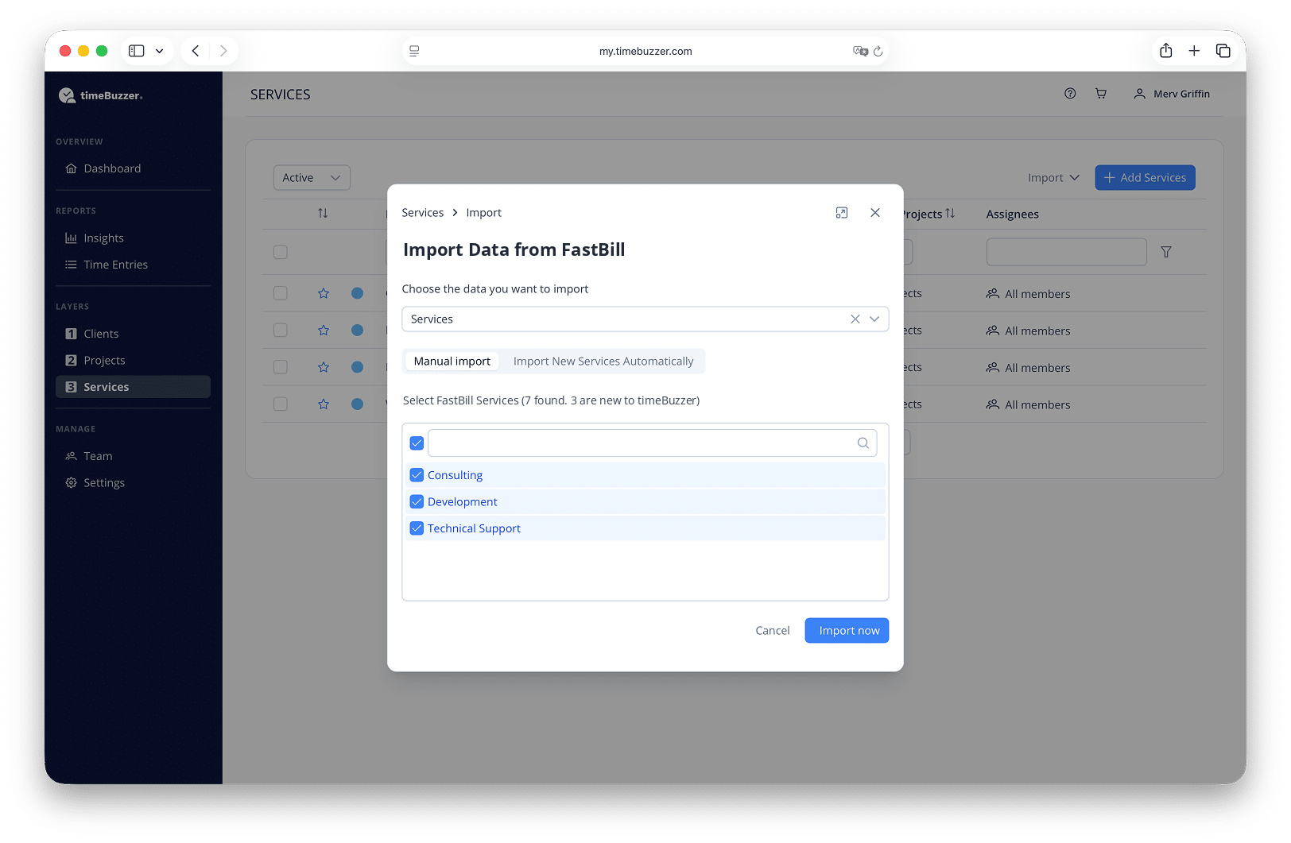Screen dimensions: 1291x843
Task: Go forward with the browser forward arrow
Action: tap(223, 51)
